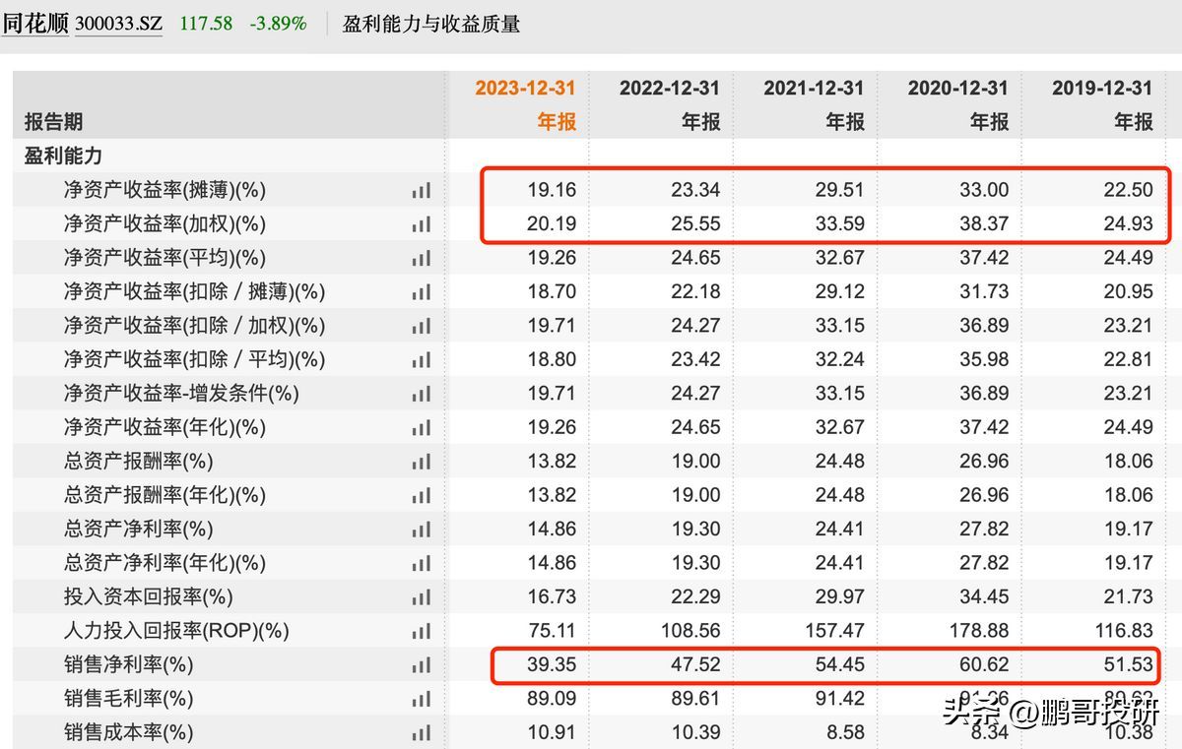Select the 2019-12-31 年报 column header

tap(1101, 104)
